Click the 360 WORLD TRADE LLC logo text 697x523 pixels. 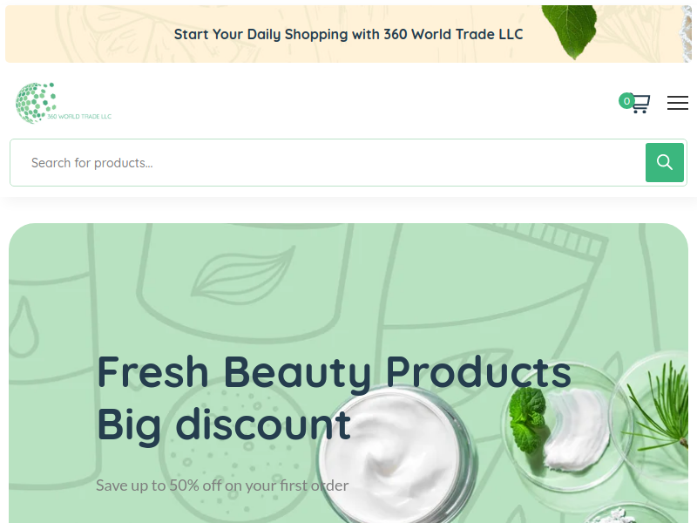[79, 117]
